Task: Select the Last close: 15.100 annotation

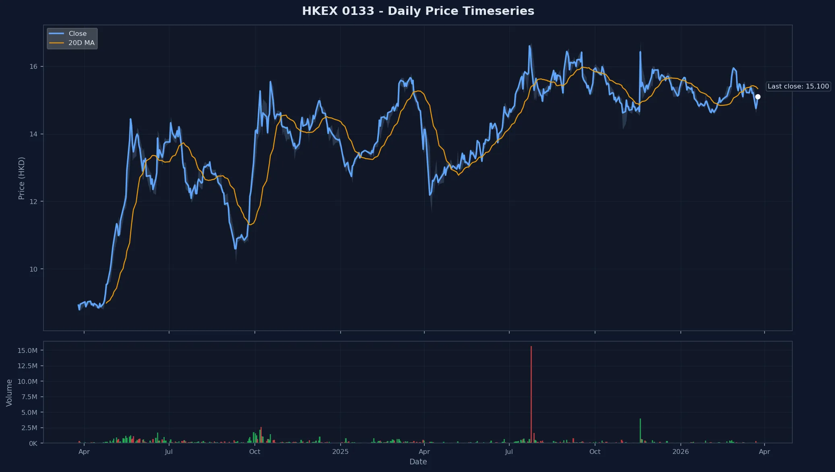Action: click(799, 86)
